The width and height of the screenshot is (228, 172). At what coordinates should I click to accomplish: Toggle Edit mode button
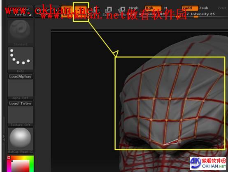pos(67,12)
